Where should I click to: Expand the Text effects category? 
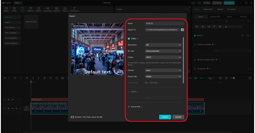[12, 28]
